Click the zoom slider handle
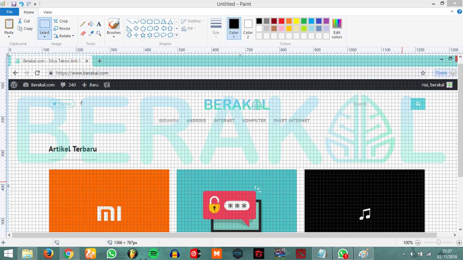 tap(439, 242)
